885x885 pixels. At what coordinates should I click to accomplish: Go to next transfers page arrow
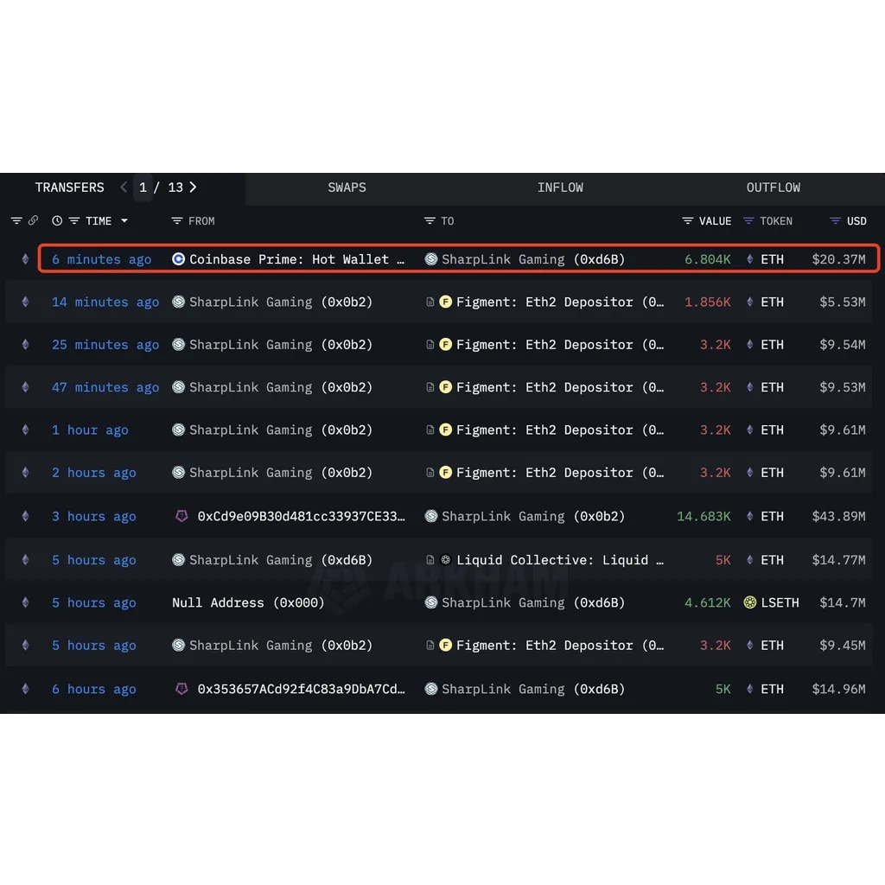193,188
